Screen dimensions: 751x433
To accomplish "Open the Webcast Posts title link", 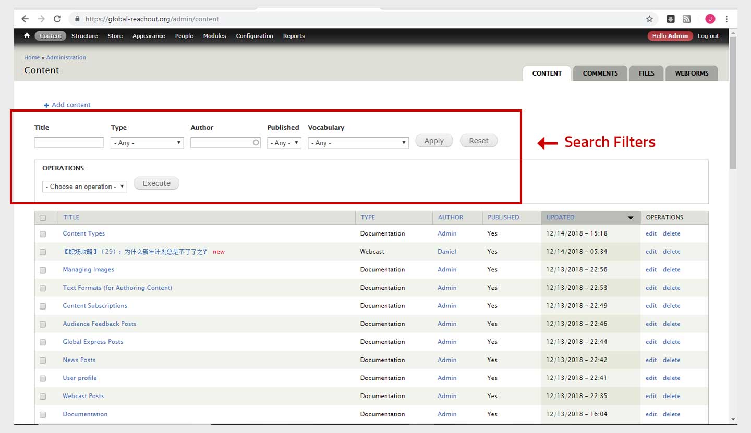I will 83,396.
